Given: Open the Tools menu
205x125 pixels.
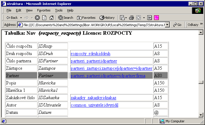Looking at the screenshot, I should 59,10.
